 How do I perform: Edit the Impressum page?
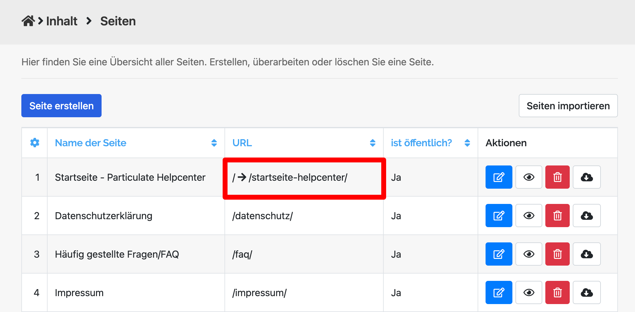(499, 292)
